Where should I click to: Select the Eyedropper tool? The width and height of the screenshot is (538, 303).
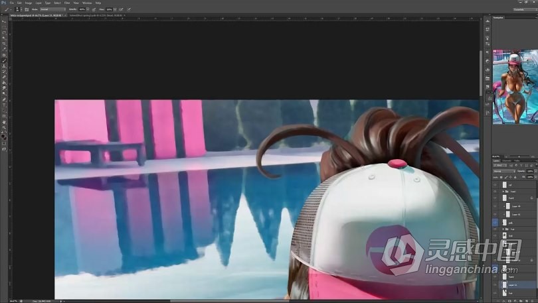click(4, 49)
